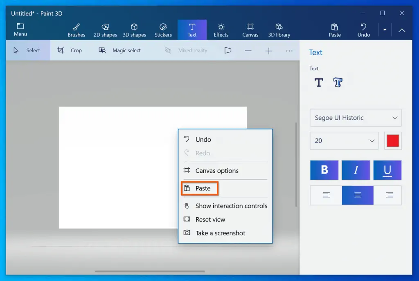Expand the Segoe UI Historic font dropdown
The width and height of the screenshot is (419, 281).
point(356,118)
